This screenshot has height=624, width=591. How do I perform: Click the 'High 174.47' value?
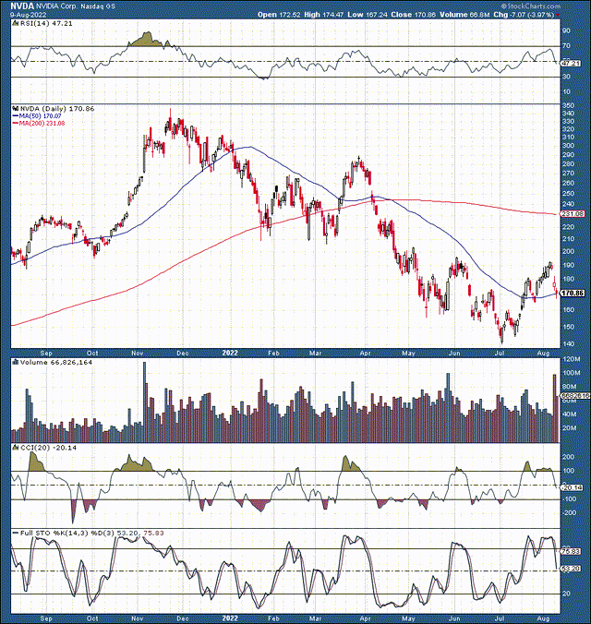(323, 15)
